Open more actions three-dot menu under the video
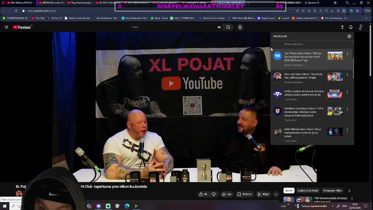The width and height of the screenshot is (373, 210). 276,194
